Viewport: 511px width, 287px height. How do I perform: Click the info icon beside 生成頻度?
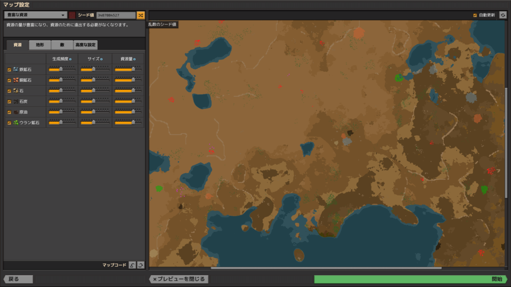tap(70, 59)
